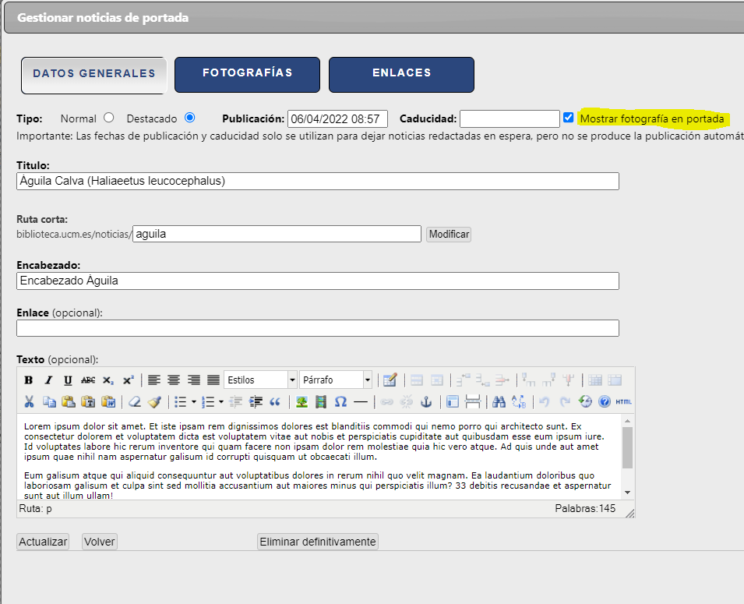Click the insert image icon

point(301,402)
